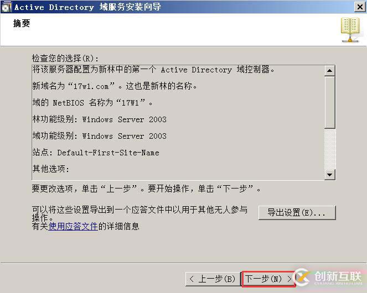Select the 林功能级别: Windows Server 2003 line
Image resolution: width=367 pixels, height=293 pixels.
click(x=100, y=119)
